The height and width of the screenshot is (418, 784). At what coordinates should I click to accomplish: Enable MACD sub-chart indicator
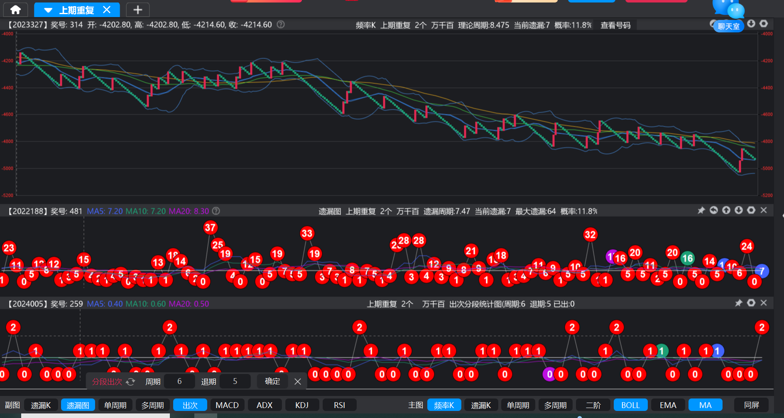tap(227, 405)
